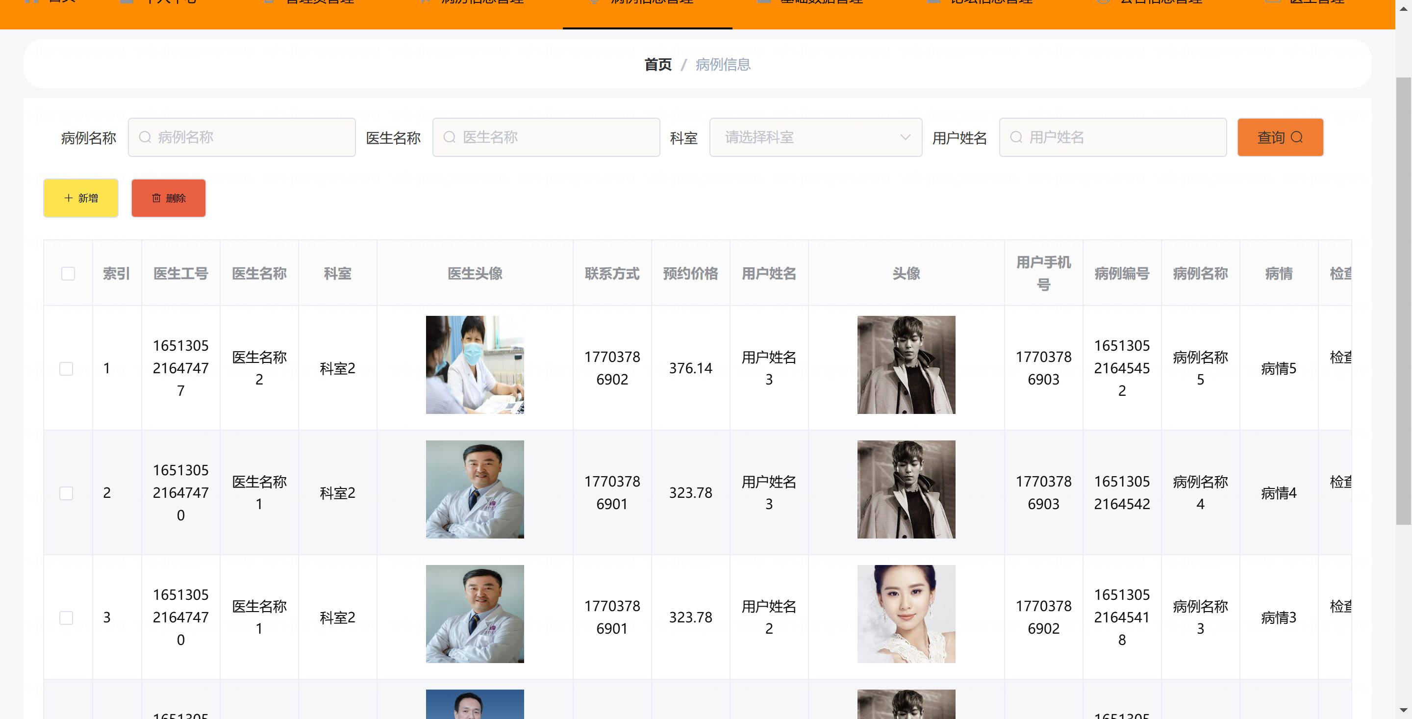This screenshot has height=719, width=1412.
Task: Click the 医生名称 column header
Action: pyautogui.click(x=259, y=273)
